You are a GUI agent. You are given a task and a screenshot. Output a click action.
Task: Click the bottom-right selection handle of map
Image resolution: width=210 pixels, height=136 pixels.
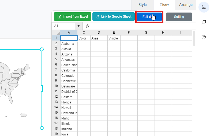click(x=42, y=128)
